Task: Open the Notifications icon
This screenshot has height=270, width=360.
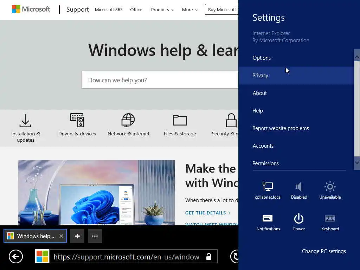Action: pos(268,222)
